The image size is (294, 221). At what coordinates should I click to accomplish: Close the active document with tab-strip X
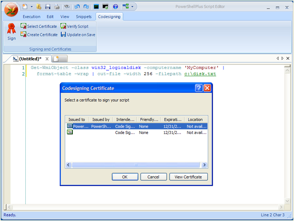[x=288, y=58]
